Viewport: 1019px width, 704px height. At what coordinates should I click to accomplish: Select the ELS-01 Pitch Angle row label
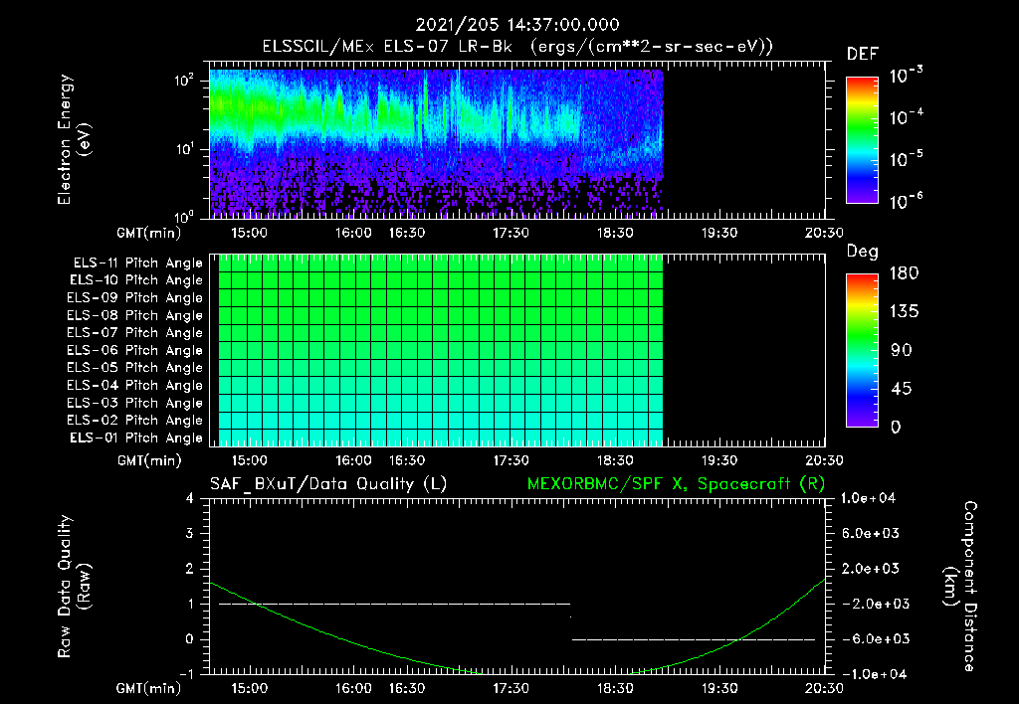(135, 438)
